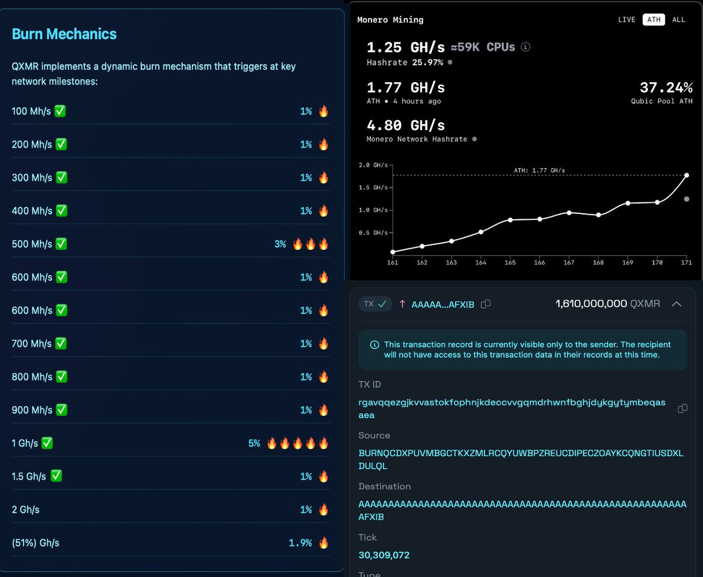Viewport: 703px width, 577px height.
Task: Open the AAAAA...AFXIB address link in the header
Action: tap(443, 304)
